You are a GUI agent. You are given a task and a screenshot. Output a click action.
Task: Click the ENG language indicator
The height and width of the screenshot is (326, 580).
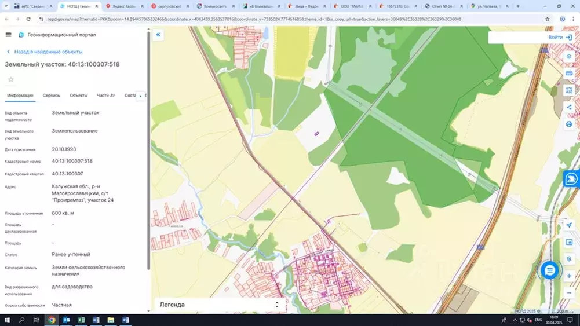coord(538,320)
